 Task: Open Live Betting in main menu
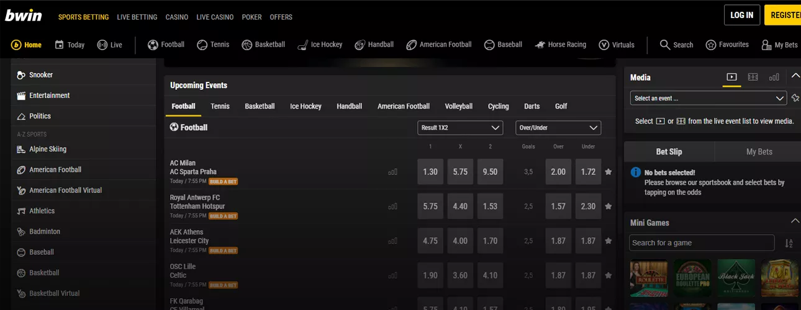pos(137,17)
